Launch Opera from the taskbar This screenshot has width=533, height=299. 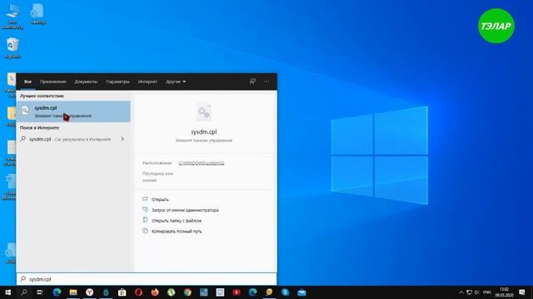(138, 292)
